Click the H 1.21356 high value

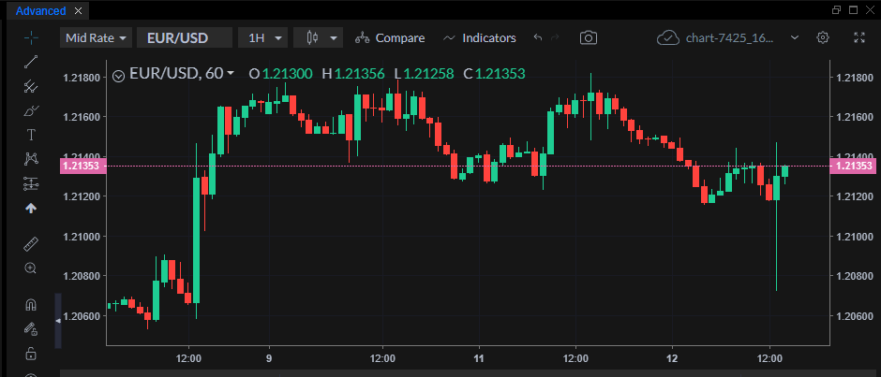(x=352, y=74)
